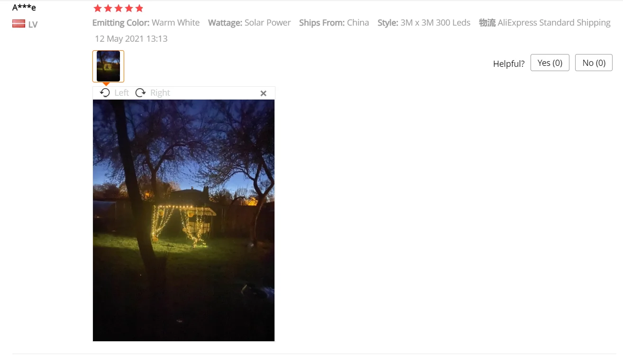This screenshot has width=623, height=355.
Task: Click the Emitting Color Warm White text
Action: [x=146, y=23]
